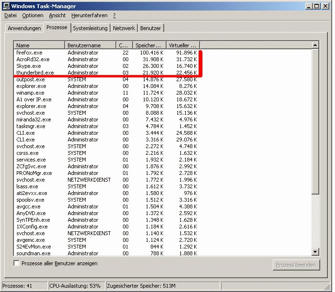Open the Benutzer tab
This screenshot has height=292, width=335.
pyautogui.click(x=151, y=28)
